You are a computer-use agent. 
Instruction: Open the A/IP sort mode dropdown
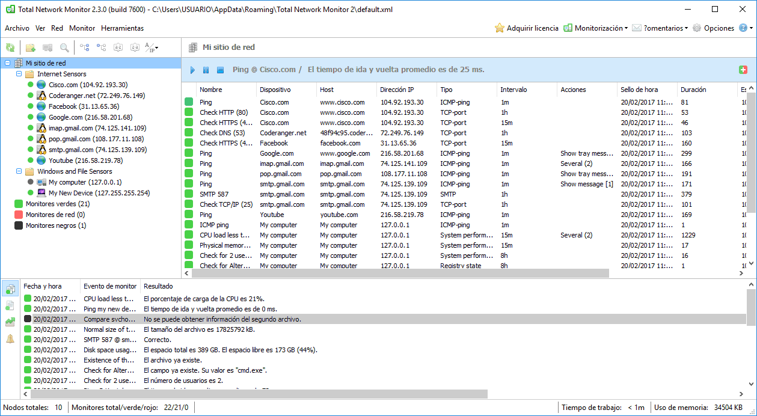152,47
